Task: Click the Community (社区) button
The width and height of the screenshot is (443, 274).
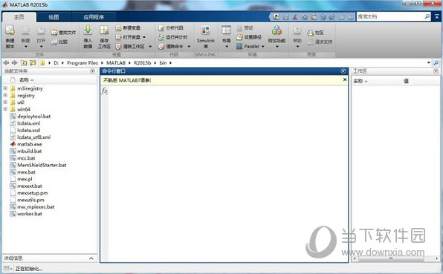Action: 315,33
